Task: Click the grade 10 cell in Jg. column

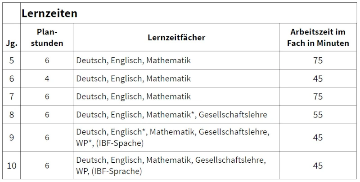Action: pyautogui.click(x=11, y=165)
